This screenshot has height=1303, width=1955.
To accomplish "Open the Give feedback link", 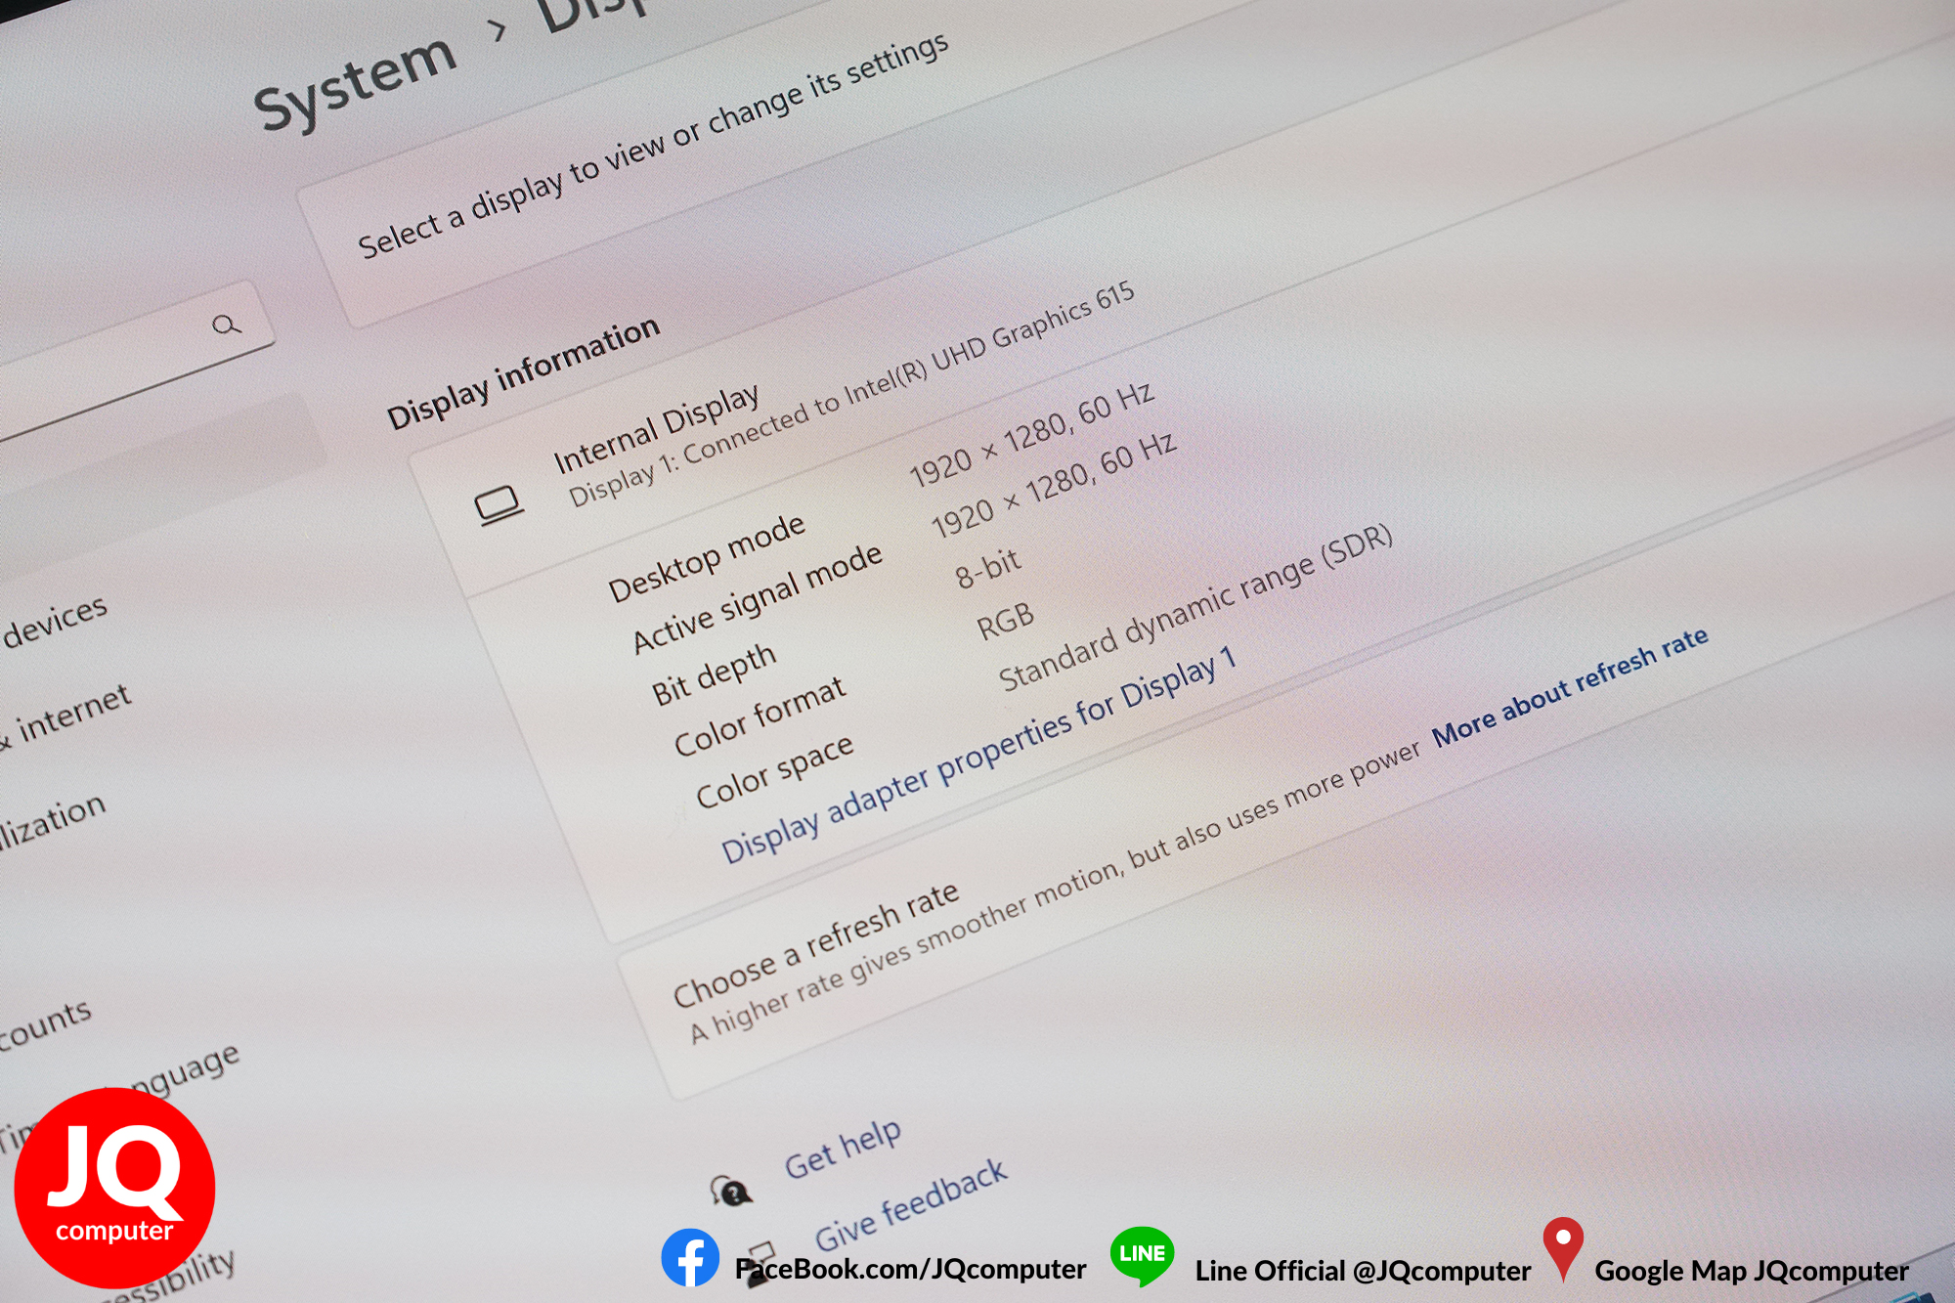I will (x=910, y=1205).
